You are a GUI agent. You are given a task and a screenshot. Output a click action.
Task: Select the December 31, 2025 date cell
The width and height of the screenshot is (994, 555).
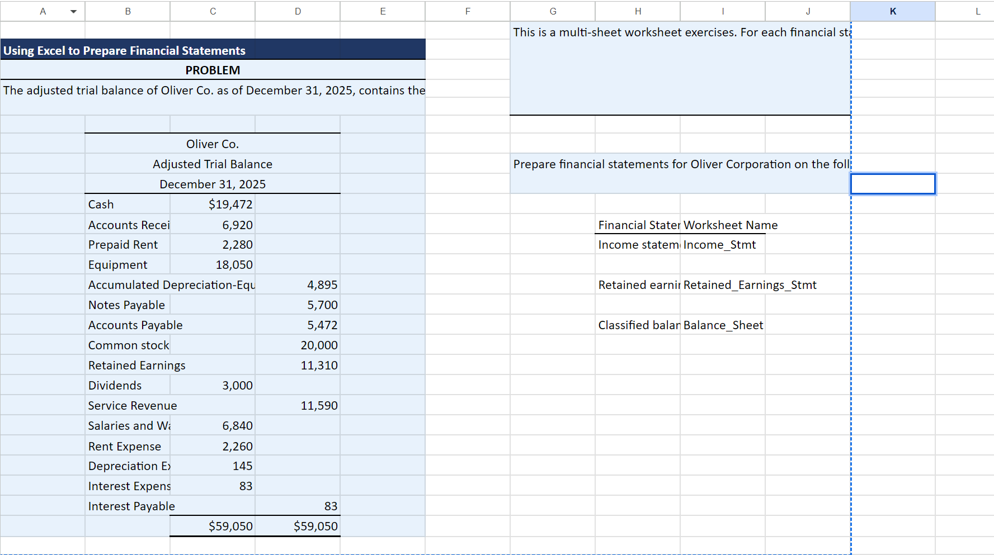tap(213, 184)
